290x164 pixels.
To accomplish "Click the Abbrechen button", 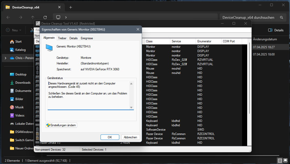I will (x=131, y=137).
